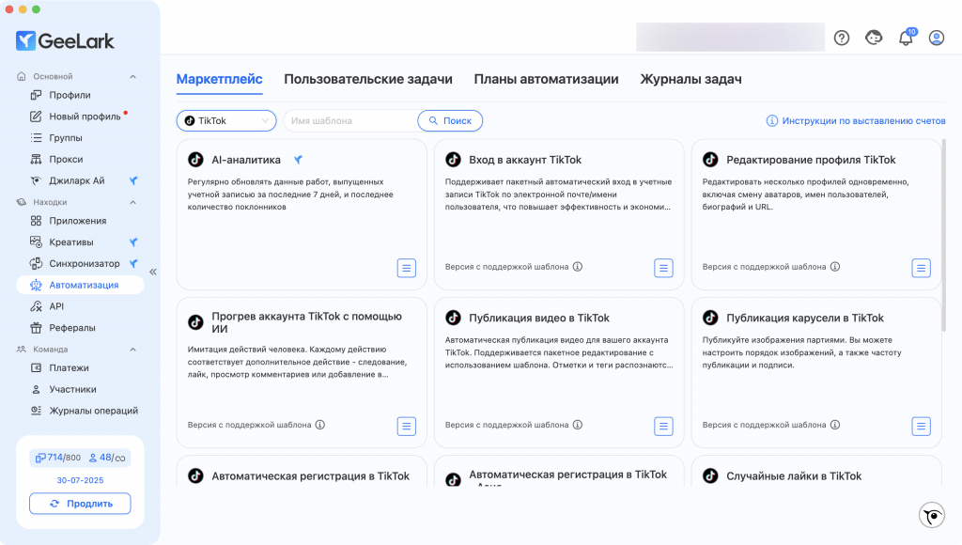Collapse the Команда sidebar section
Image resolution: width=962 pixels, height=545 pixels.
coord(132,350)
